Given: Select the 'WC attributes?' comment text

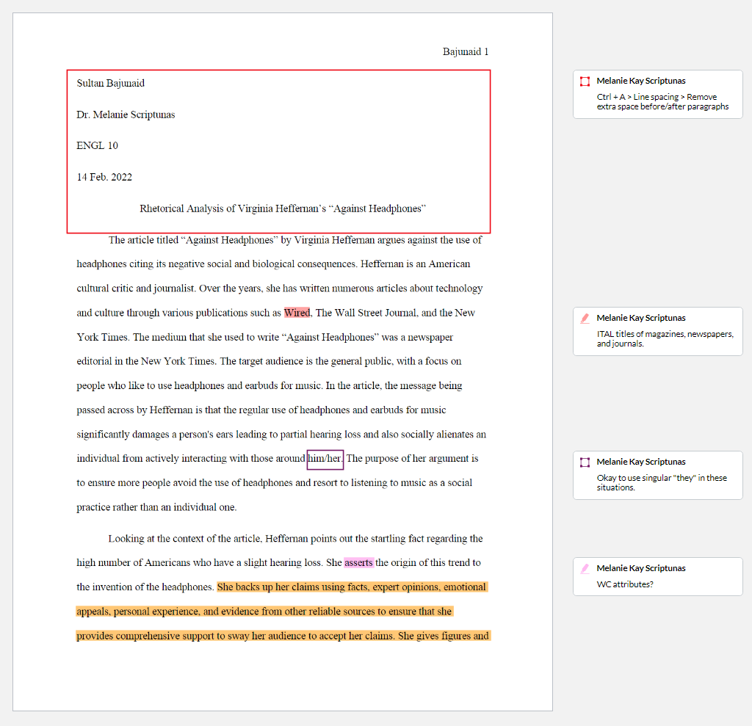Looking at the screenshot, I should (624, 584).
